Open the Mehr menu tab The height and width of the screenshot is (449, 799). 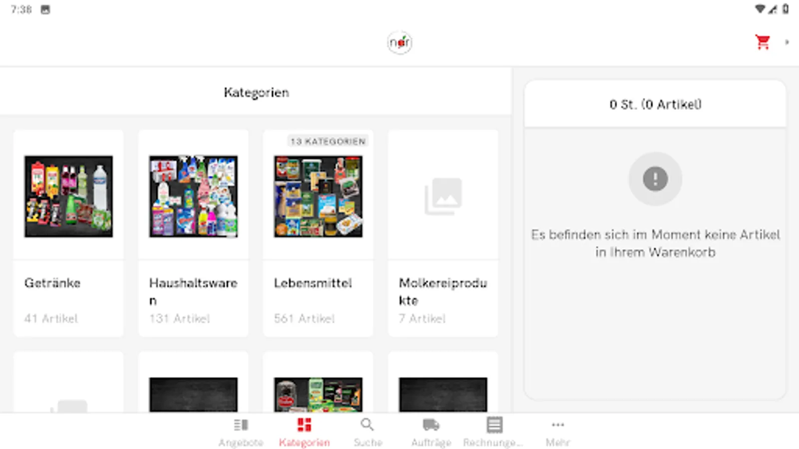tap(558, 432)
